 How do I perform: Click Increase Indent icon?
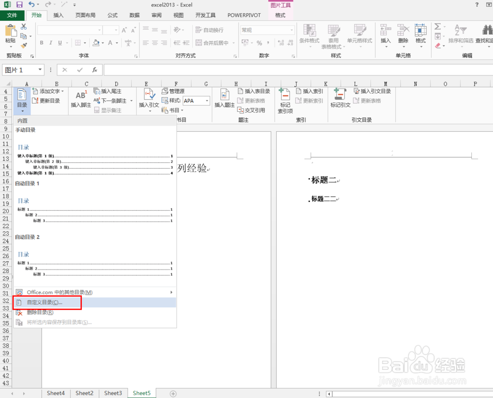coord(186,43)
